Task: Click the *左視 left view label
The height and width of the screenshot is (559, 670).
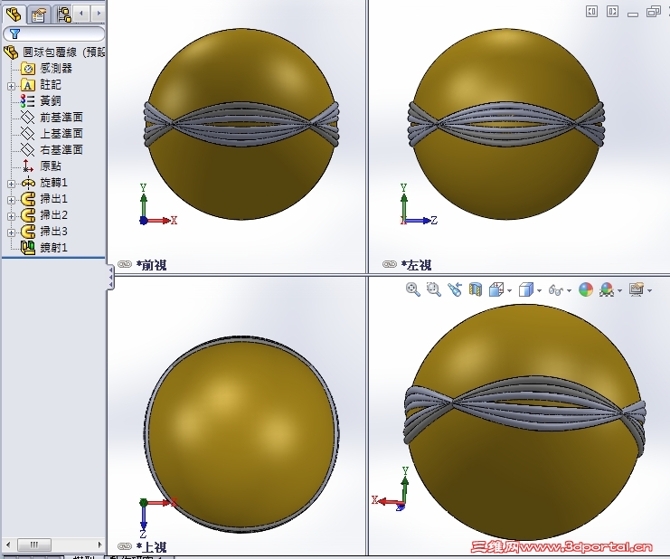Action: point(416,265)
